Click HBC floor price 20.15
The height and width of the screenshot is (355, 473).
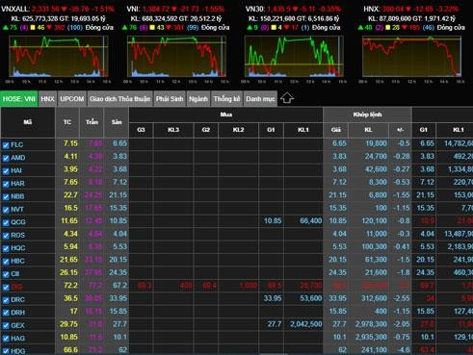tap(118, 260)
